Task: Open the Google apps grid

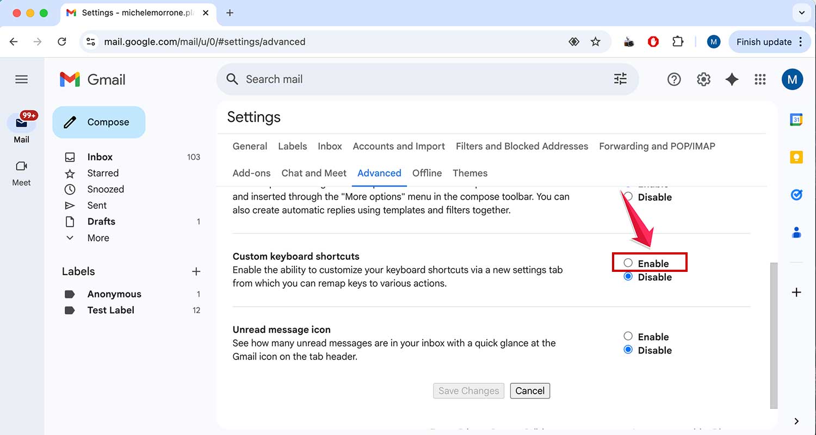Action: pyautogui.click(x=760, y=79)
